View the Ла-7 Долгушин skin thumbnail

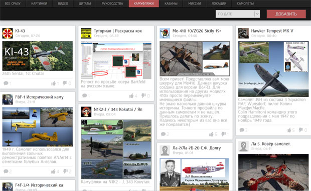coord(195,174)
